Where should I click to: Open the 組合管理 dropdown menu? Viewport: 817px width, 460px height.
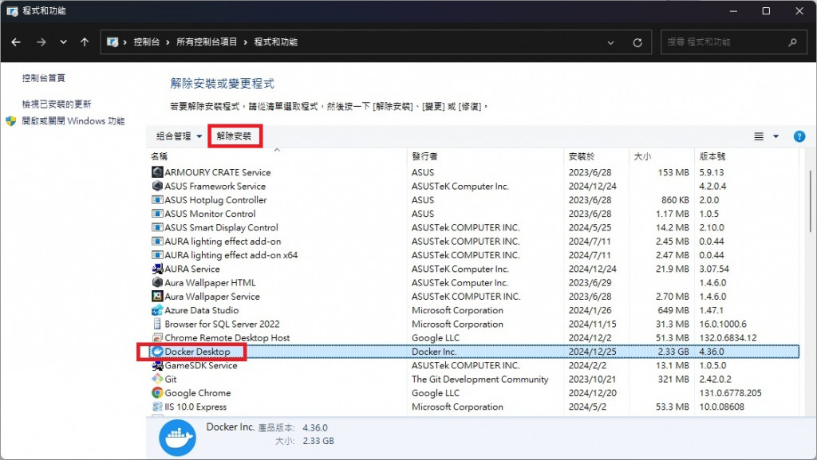(x=179, y=136)
